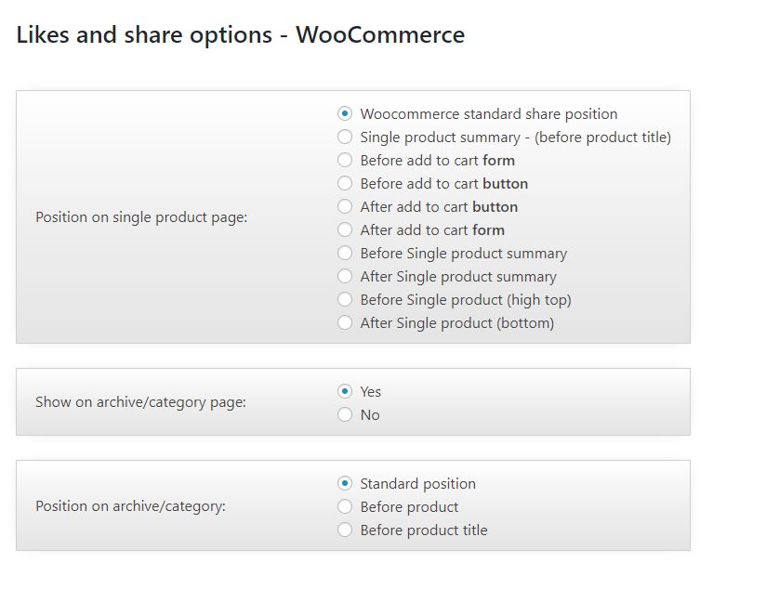Select Before add to cart form radio

pos(345,161)
